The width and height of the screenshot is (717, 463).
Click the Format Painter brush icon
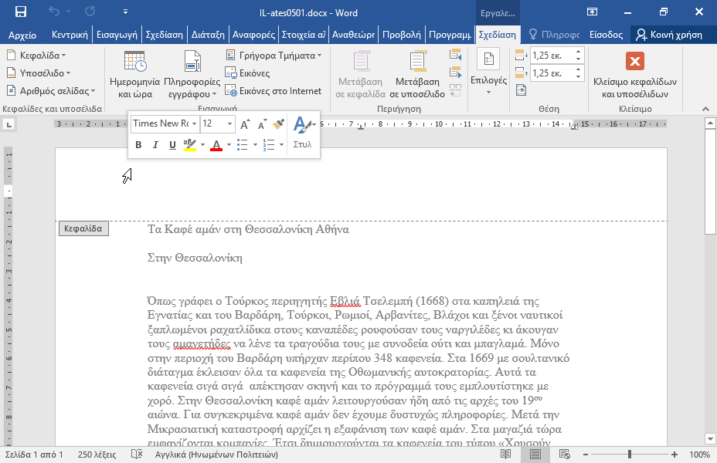click(x=280, y=123)
